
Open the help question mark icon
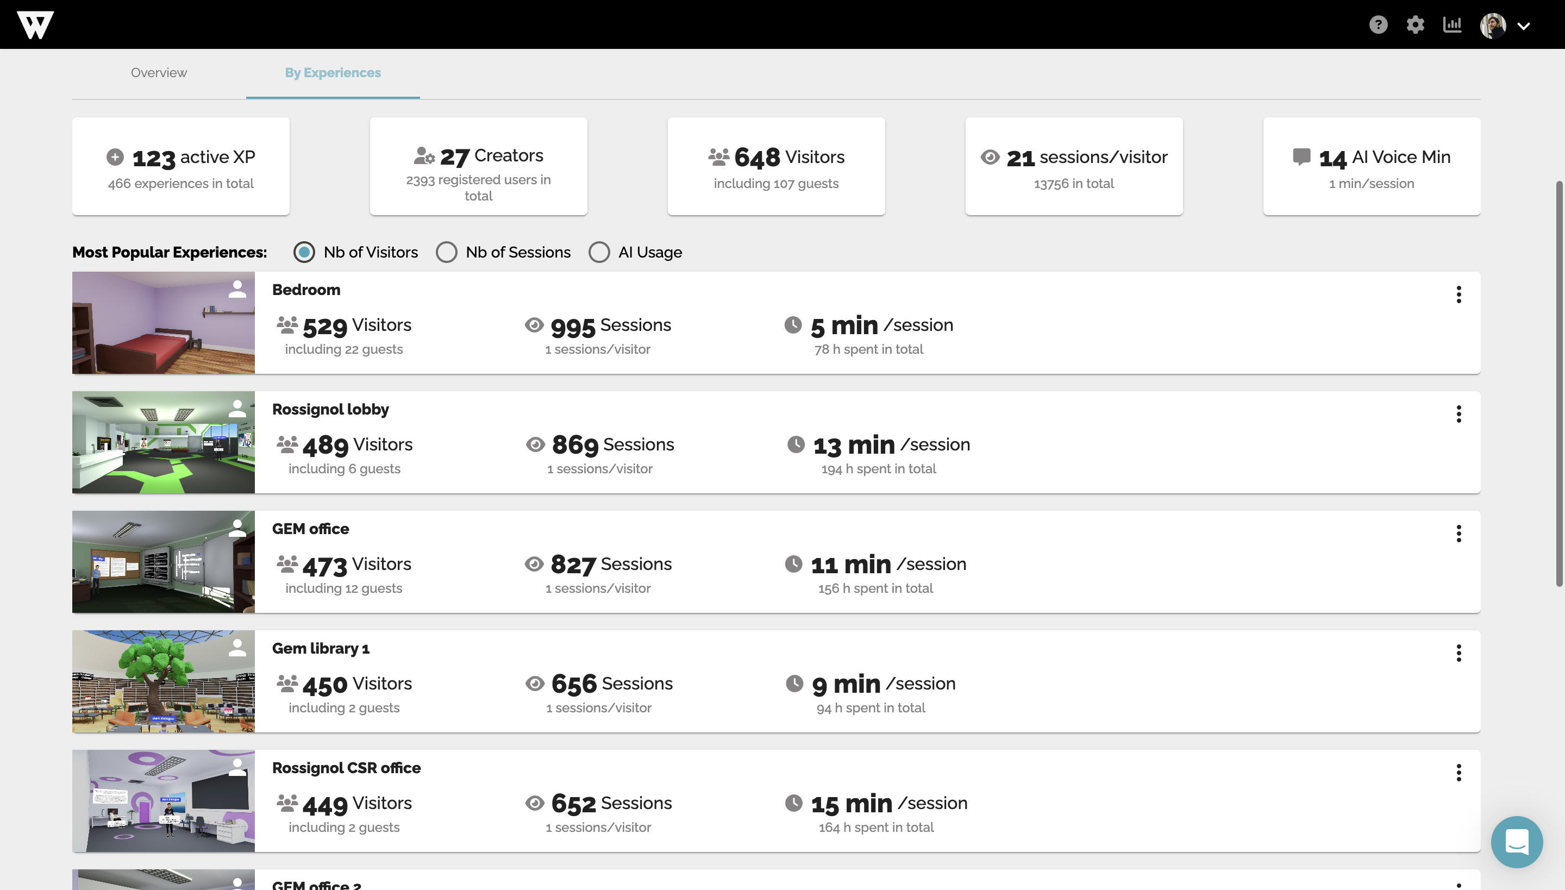tap(1378, 25)
